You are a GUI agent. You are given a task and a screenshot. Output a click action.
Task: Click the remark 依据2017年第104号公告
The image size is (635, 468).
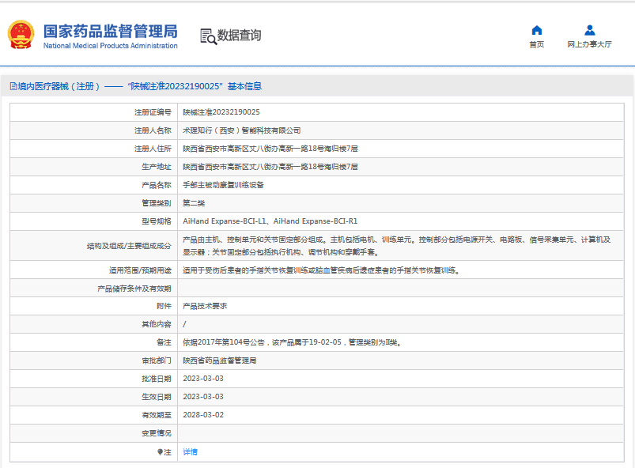coord(224,342)
